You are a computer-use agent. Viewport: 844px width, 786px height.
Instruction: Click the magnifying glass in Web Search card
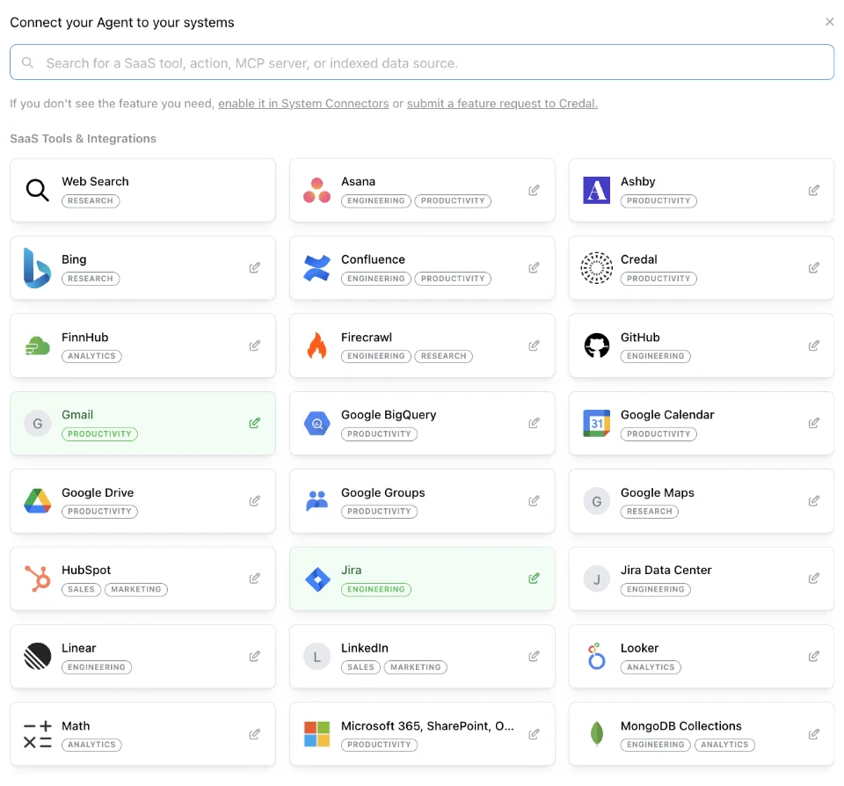pyautogui.click(x=36, y=190)
